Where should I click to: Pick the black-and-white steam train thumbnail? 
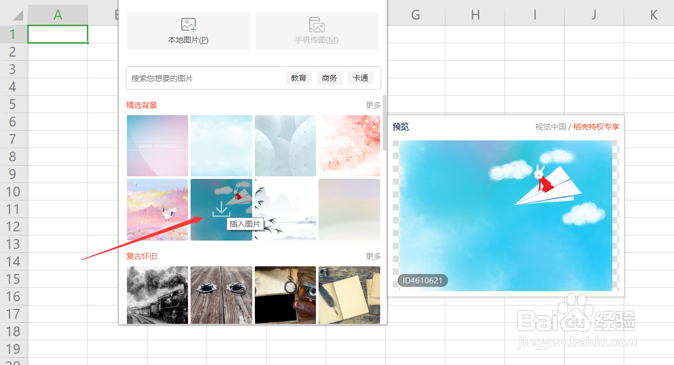[157, 295]
